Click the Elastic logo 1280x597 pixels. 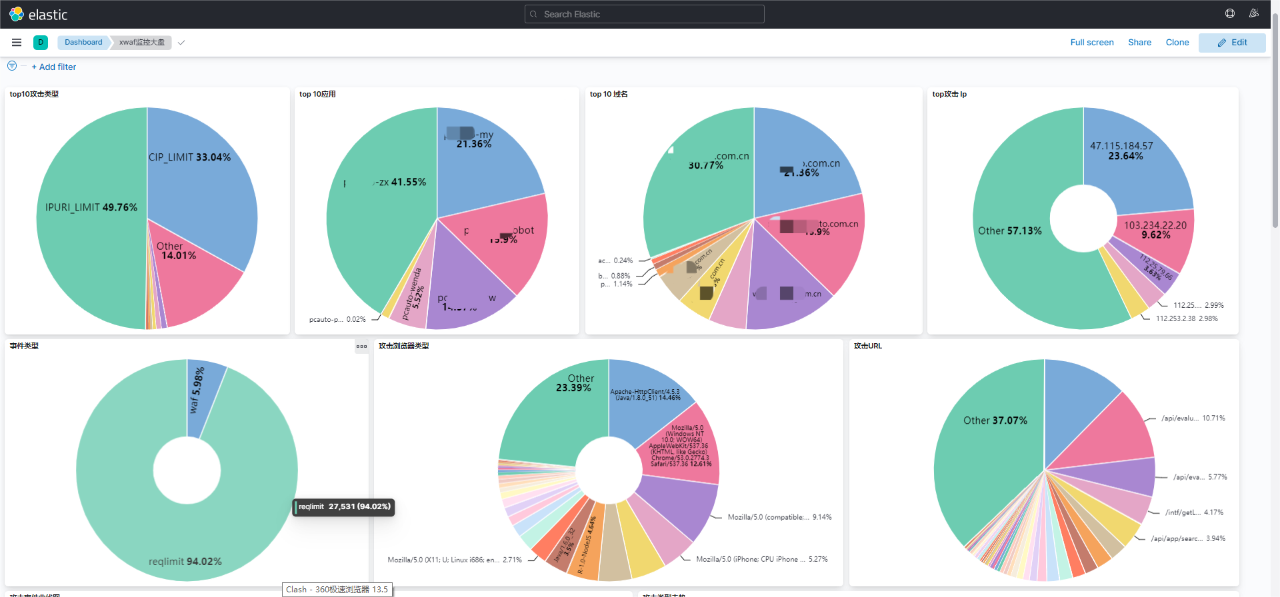click(x=38, y=14)
